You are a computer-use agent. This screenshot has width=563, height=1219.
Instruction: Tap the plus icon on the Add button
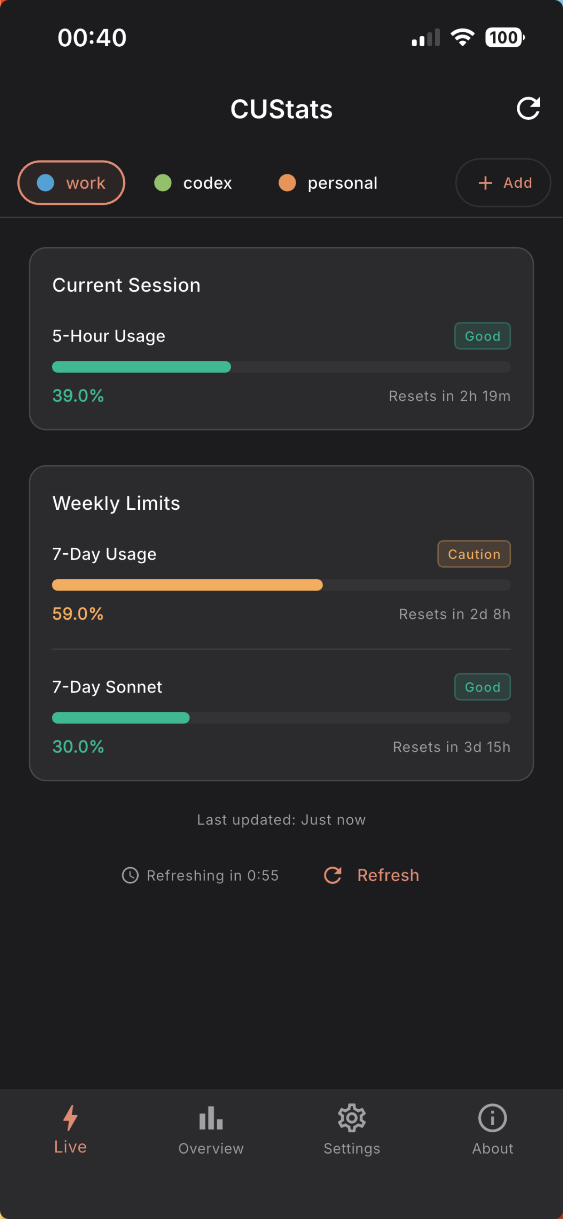(485, 182)
